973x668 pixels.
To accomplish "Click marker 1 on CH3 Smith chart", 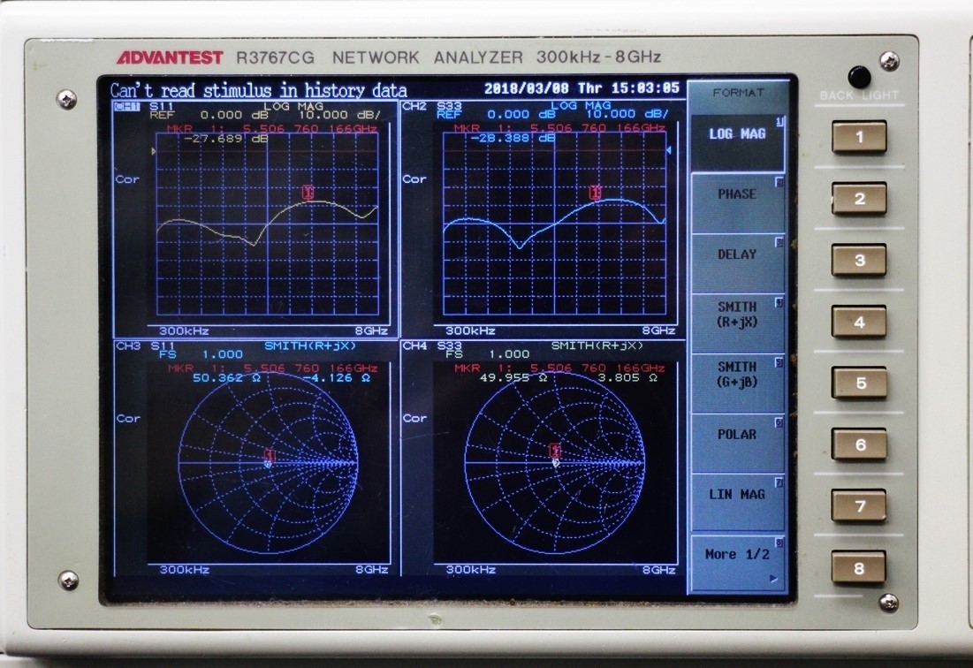I will (270, 456).
